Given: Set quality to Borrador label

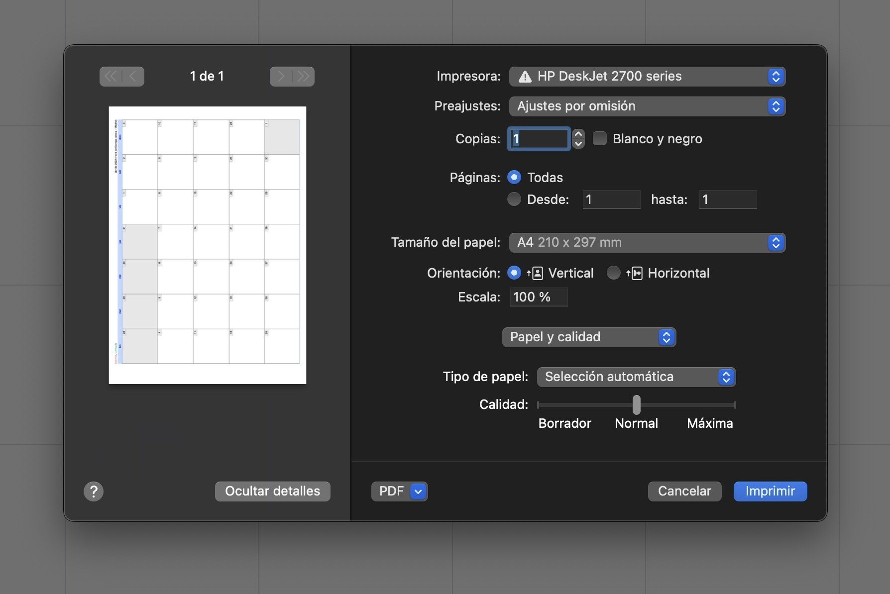Looking at the screenshot, I should 564,423.
